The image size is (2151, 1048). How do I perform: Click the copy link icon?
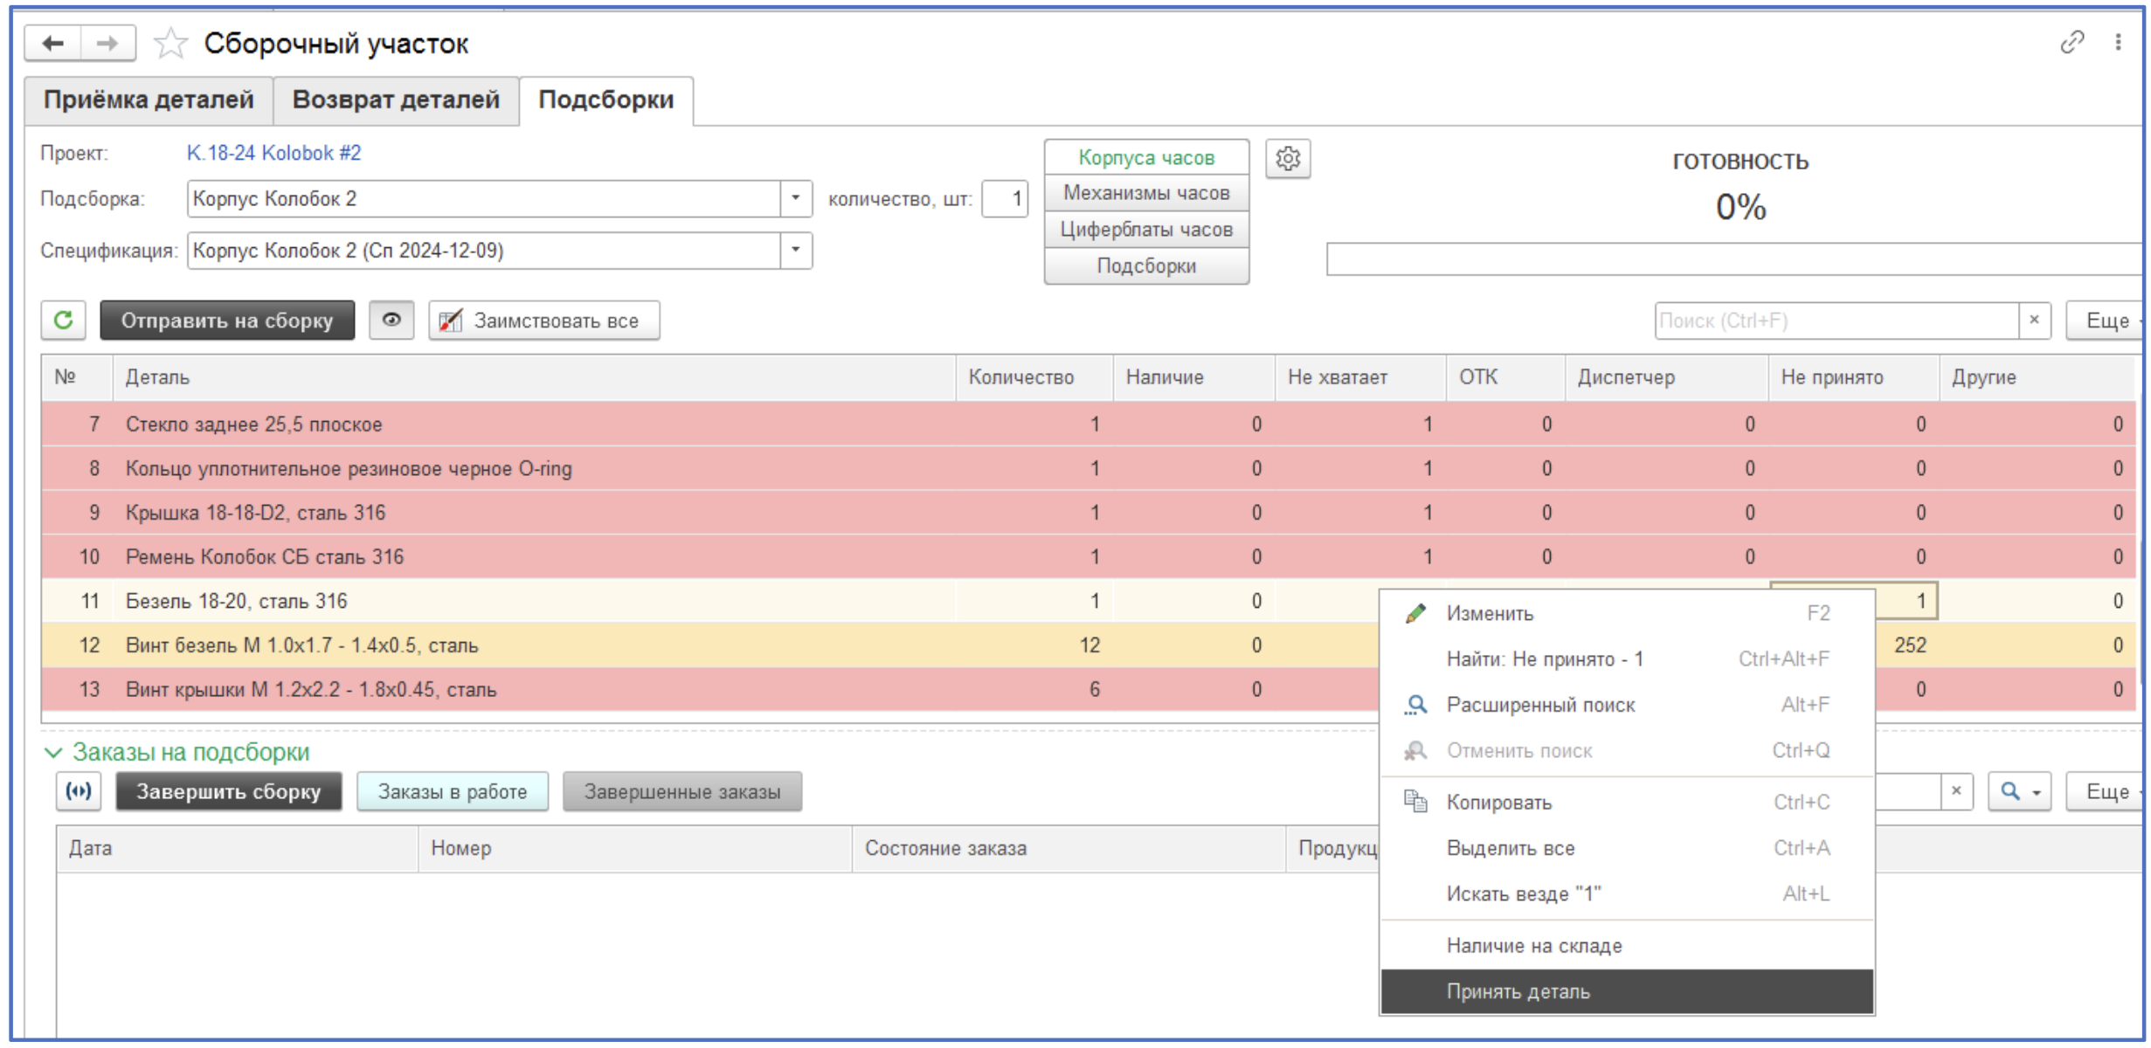tap(2071, 42)
